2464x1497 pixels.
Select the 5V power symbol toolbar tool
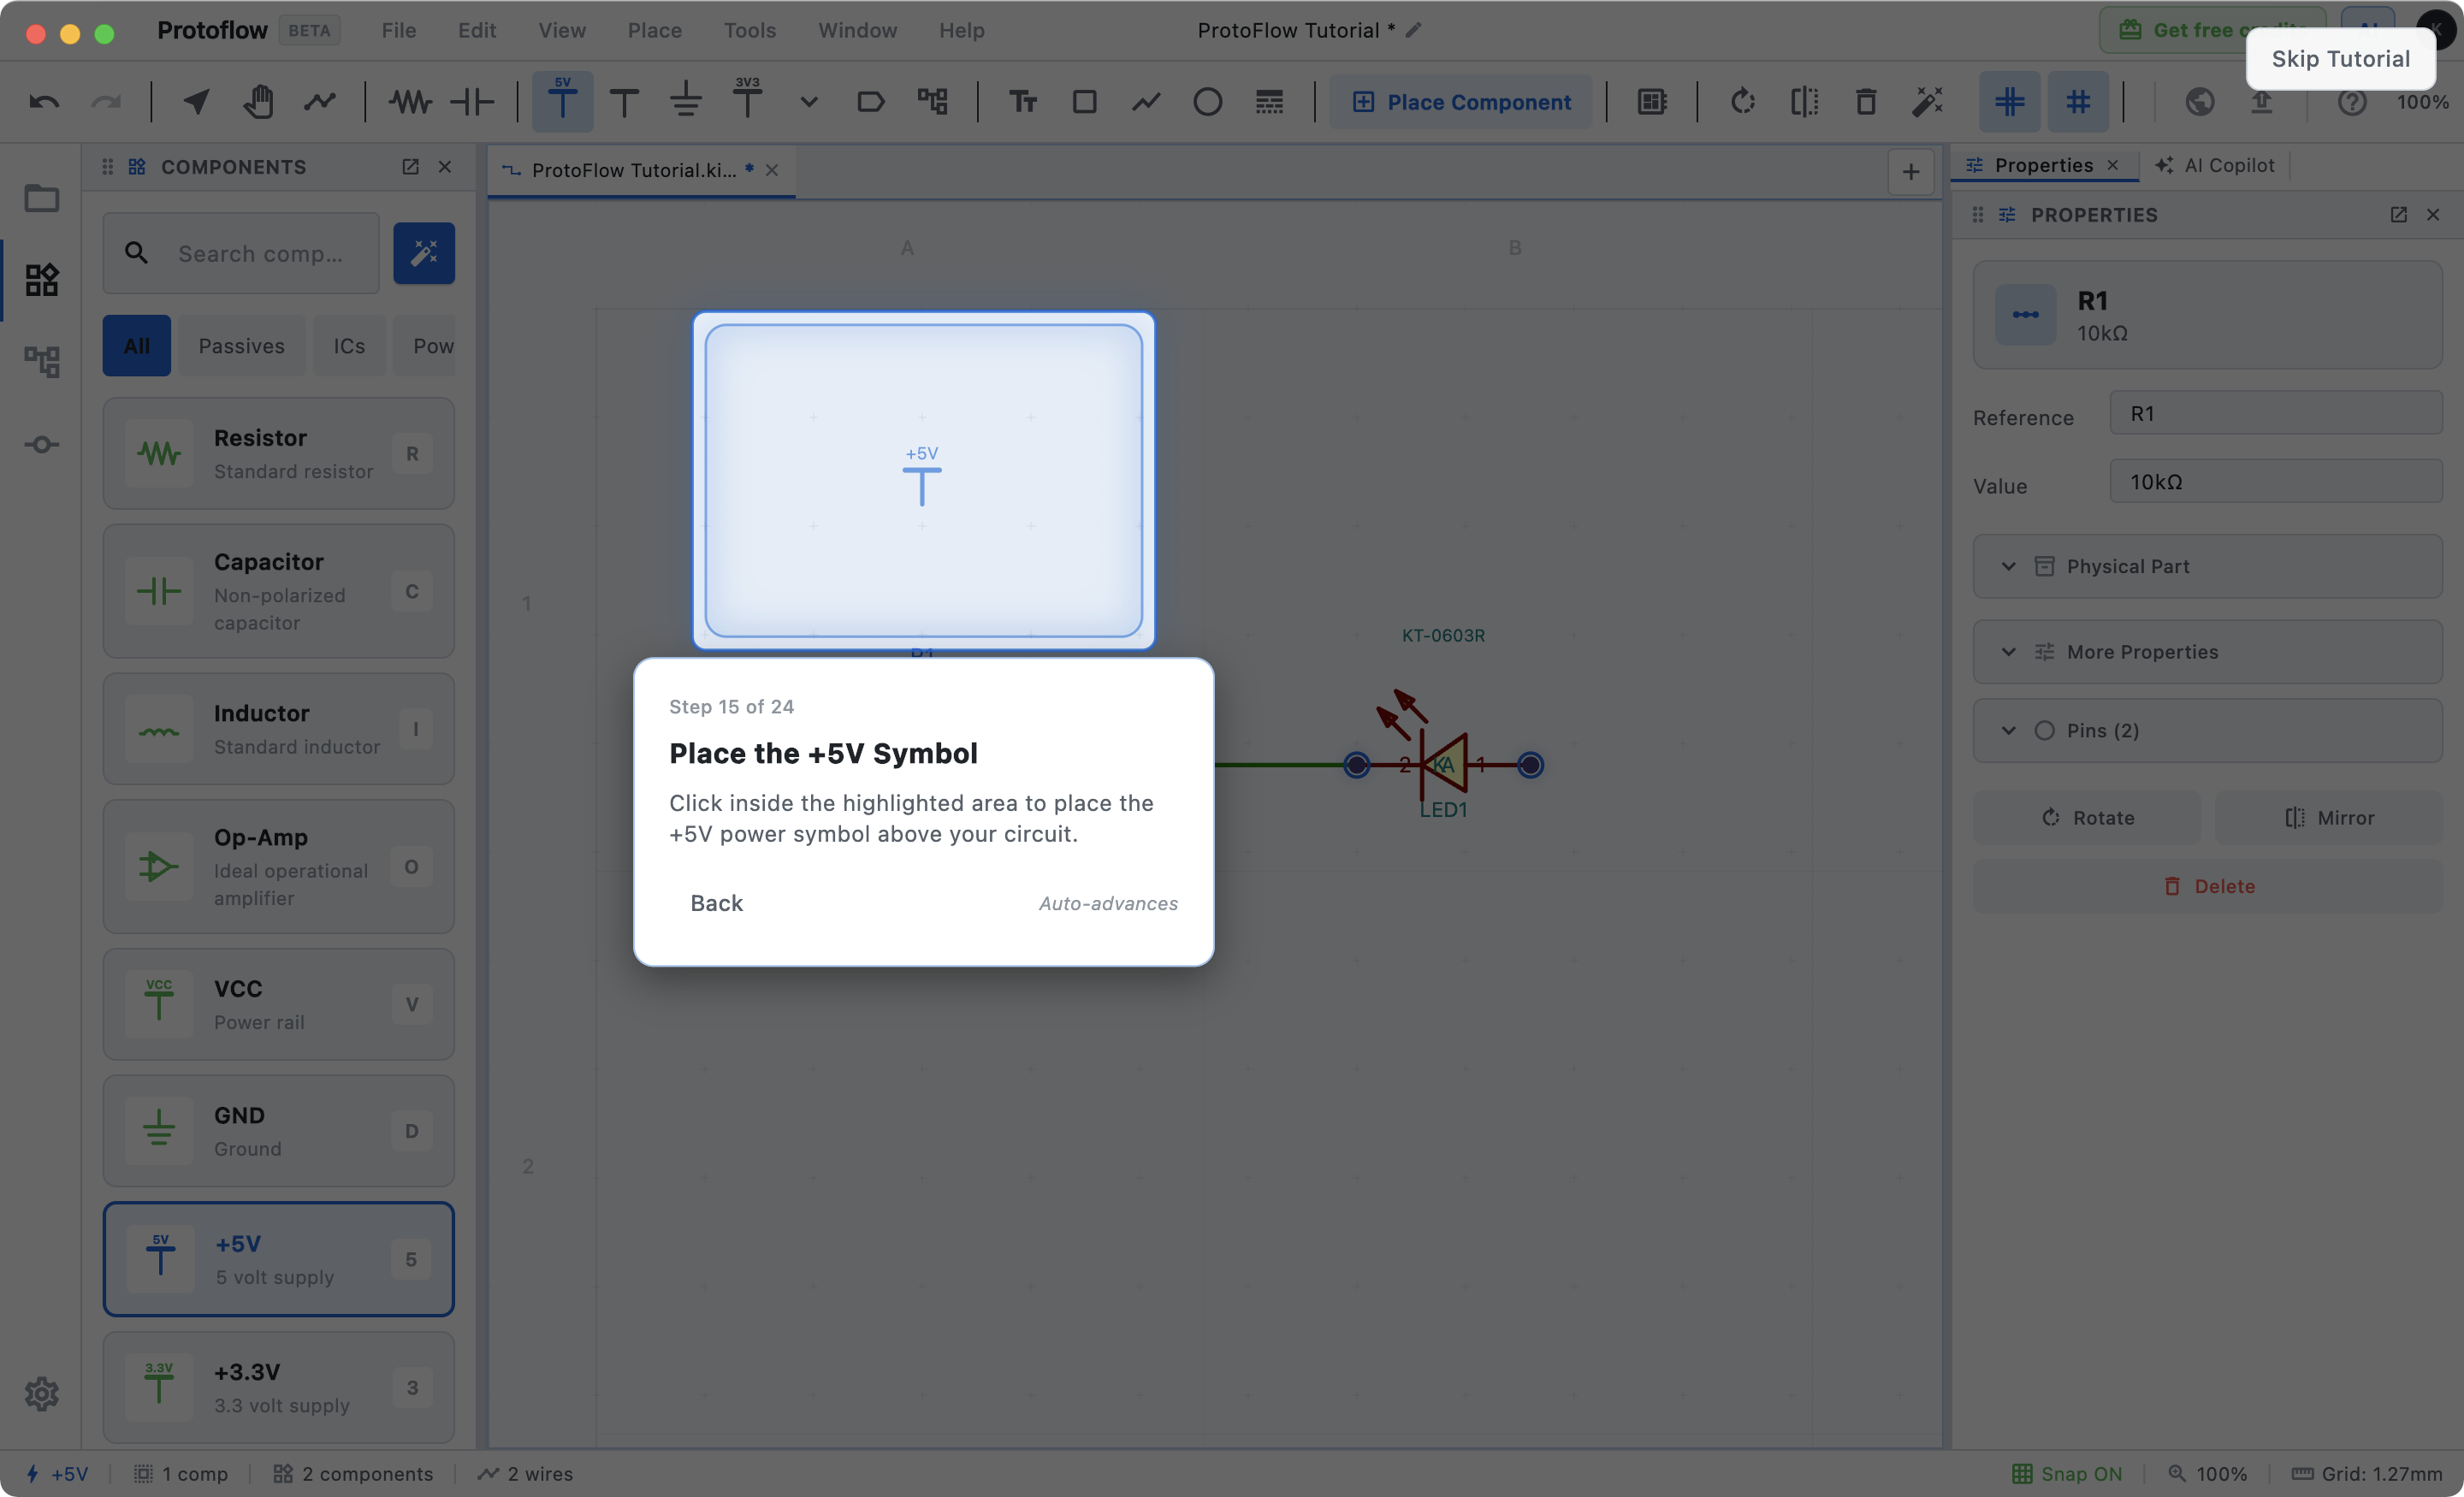pyautogui.click(x=562, y=101)
